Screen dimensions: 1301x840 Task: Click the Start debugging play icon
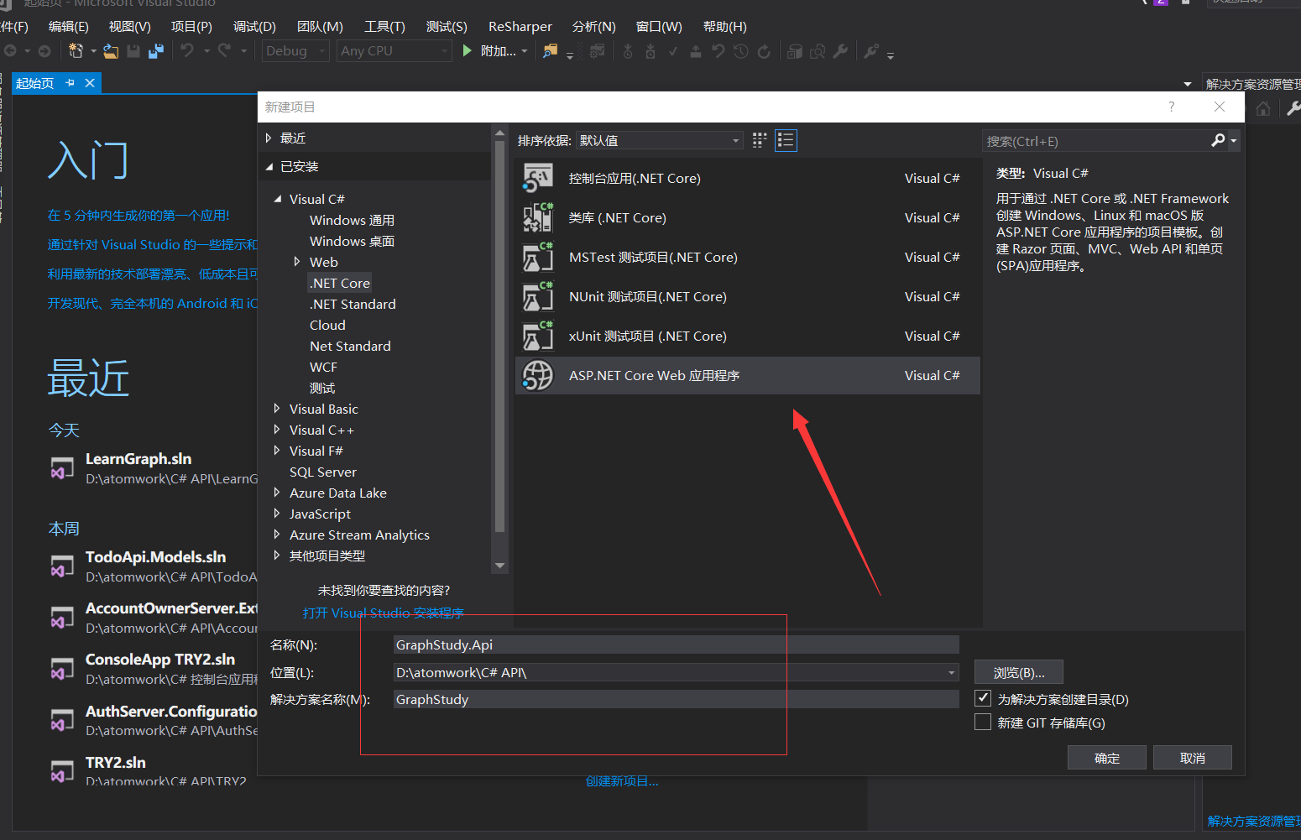coord(468,51)
